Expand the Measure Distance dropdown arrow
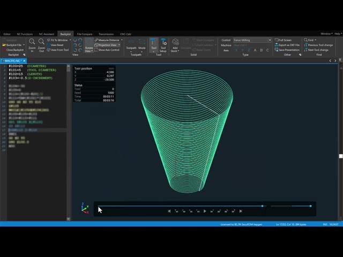 [122, 40]
